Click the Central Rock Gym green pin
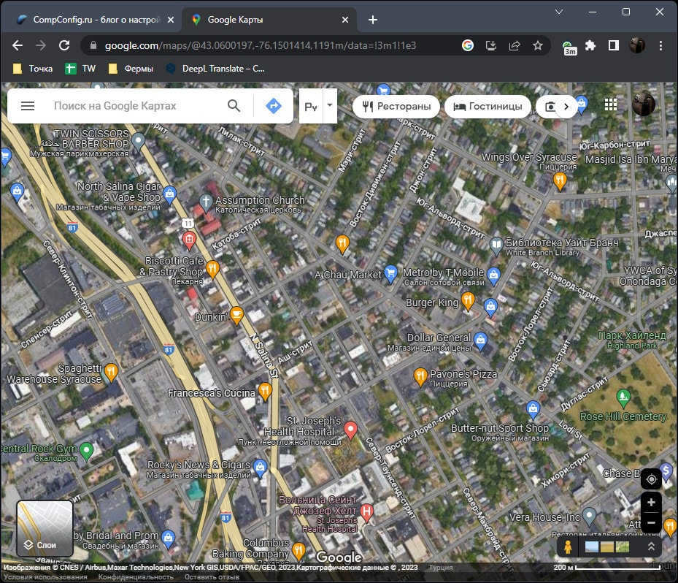 86,451
